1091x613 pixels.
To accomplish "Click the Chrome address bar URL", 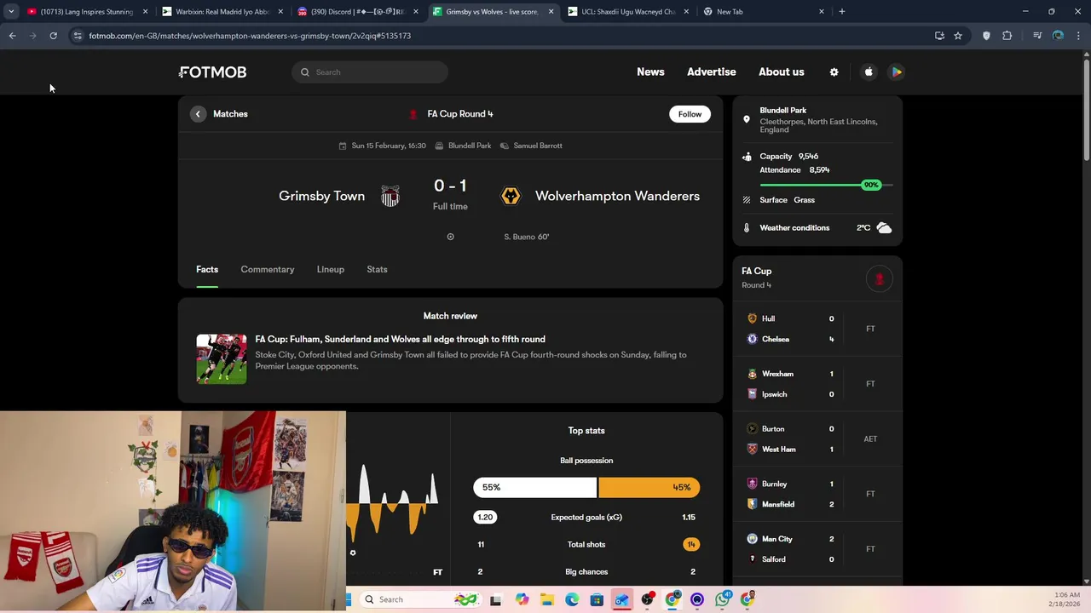I will 250,36.
